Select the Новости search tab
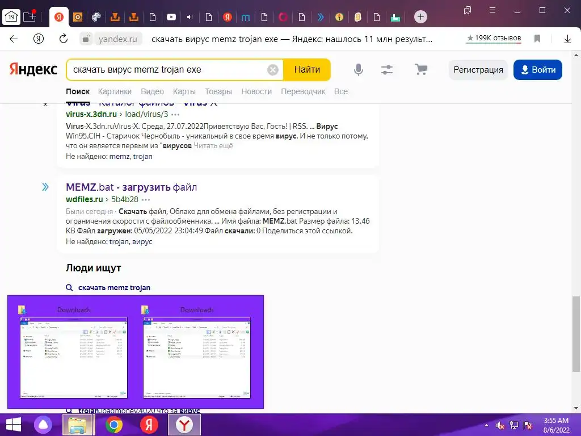 (256, 91)
